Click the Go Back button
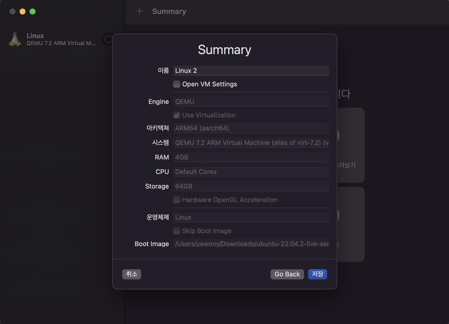Viewport: 449px width, 324px height. (287, 274)
